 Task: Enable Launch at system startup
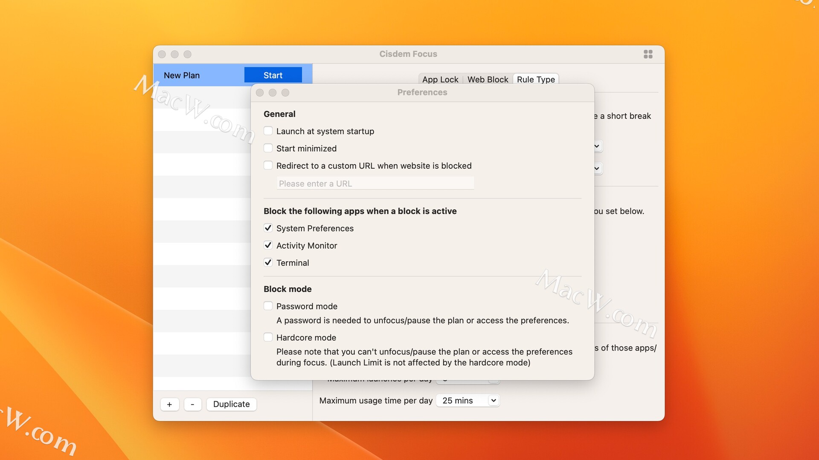(x=268, y=131)
